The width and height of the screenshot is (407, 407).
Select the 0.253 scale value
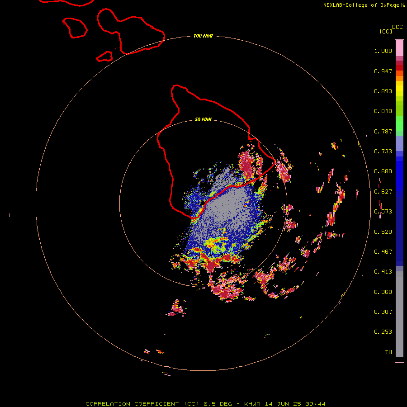tap(383, 332)
